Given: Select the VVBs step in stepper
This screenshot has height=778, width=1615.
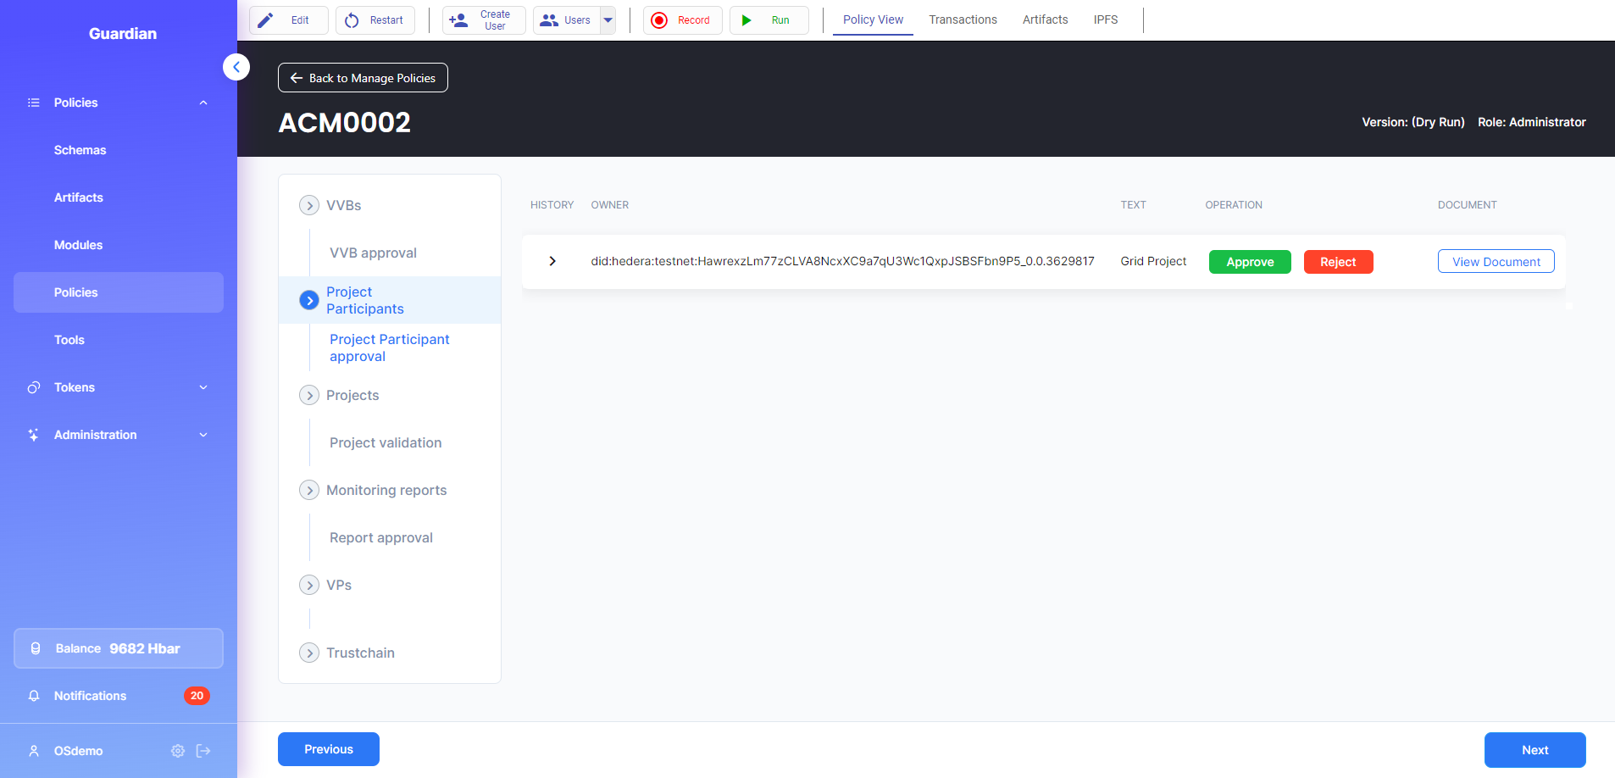Looking at the screenshot, I should coord(309,206).
